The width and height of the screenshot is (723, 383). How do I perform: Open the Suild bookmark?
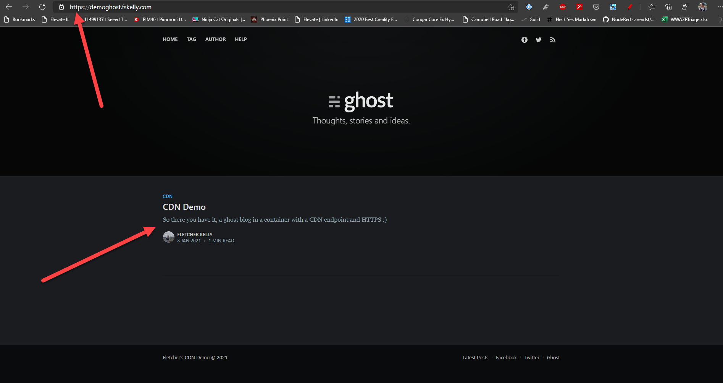[531, 19]
